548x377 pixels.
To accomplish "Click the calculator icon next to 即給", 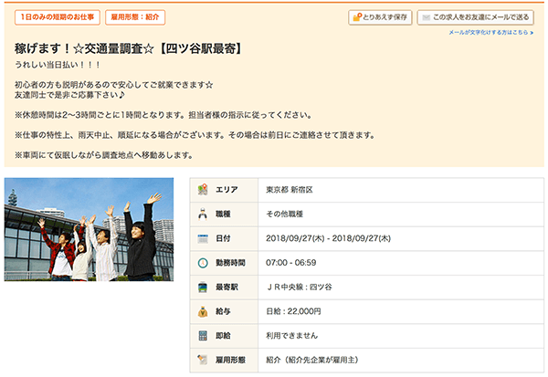I will point(203,337).
